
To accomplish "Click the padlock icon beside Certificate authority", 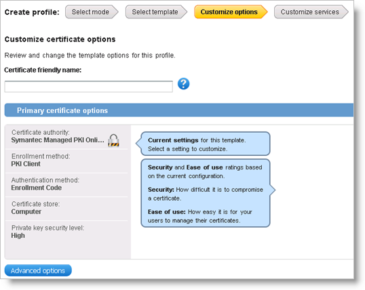I will [113, 140].
